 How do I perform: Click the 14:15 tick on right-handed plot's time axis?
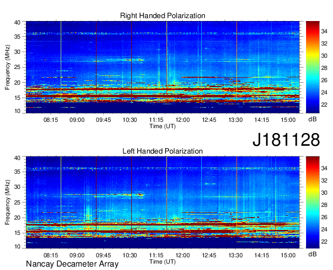tap(262, 120)
